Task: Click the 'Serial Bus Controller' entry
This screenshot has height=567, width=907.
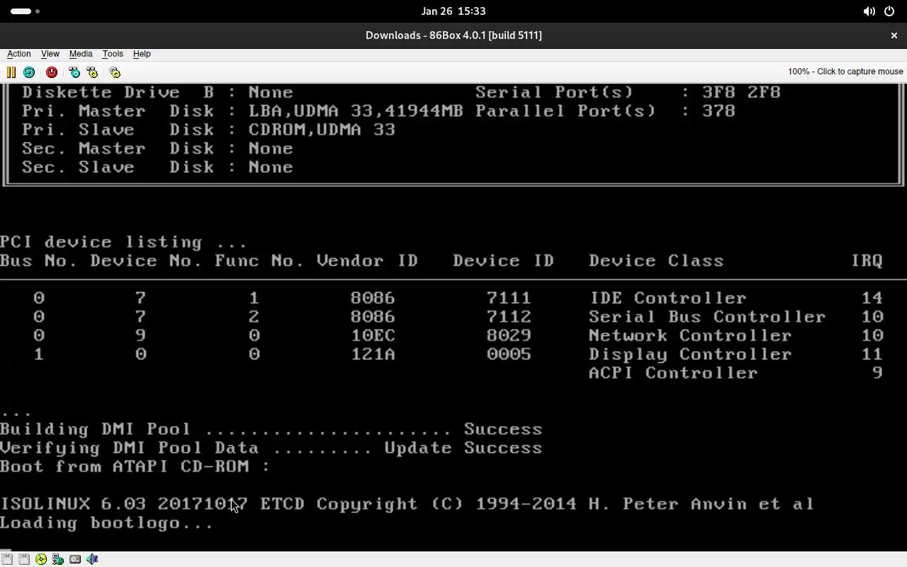Action: point(707,317)
